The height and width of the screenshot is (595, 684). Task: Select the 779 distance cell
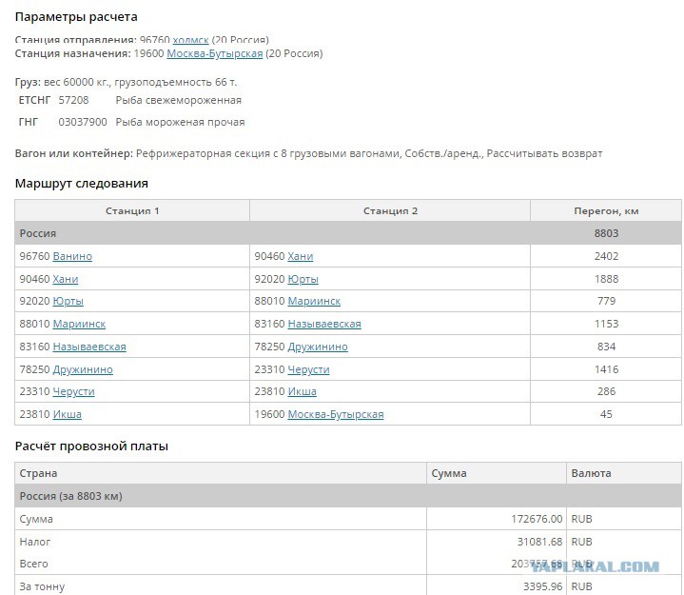(606, 301)
